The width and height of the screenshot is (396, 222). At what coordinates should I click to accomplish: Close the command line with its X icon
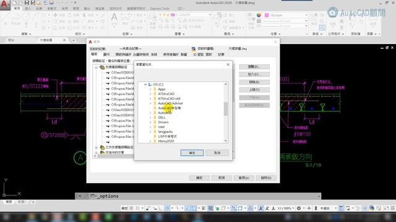(x=80, y=196)
